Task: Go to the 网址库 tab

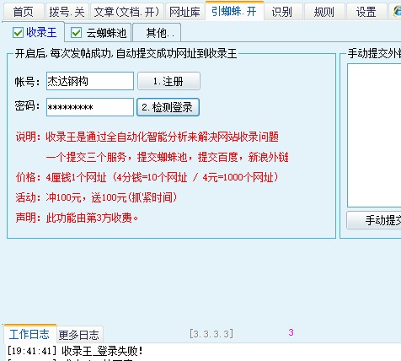Action: click(184, 12)
